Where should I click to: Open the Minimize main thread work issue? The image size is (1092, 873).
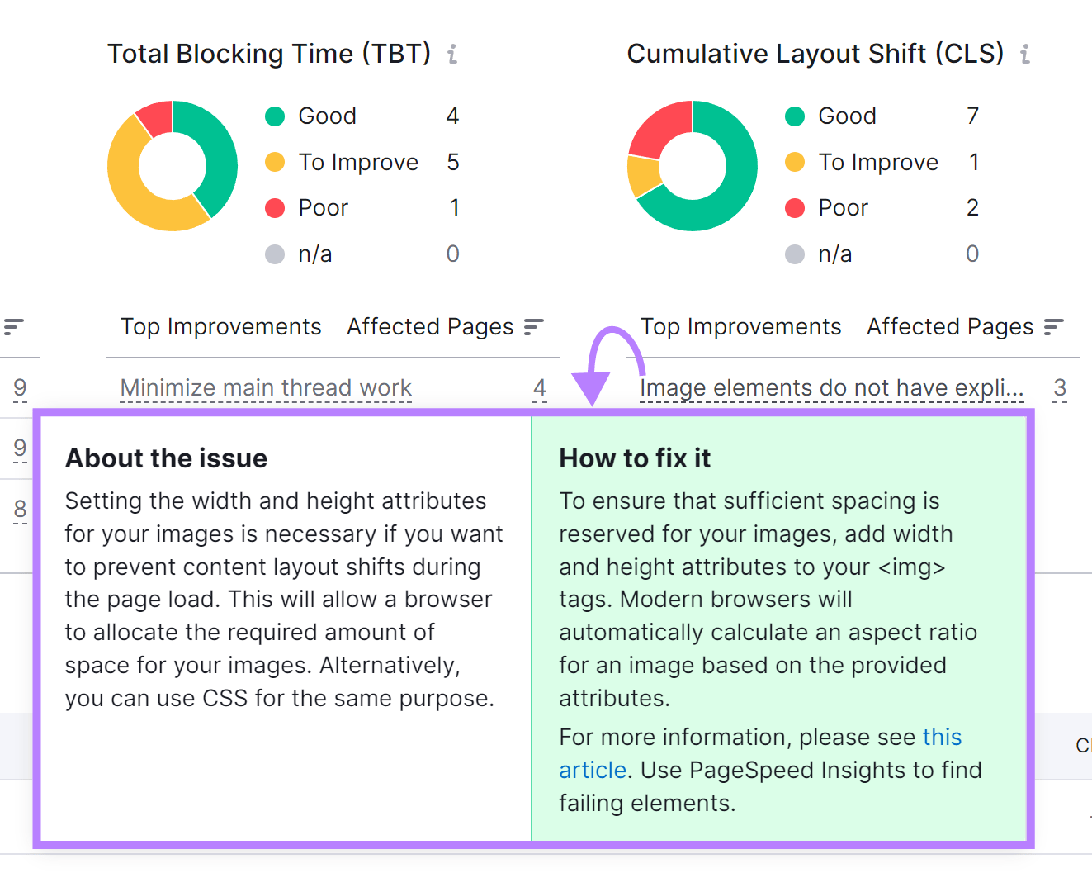[x=264, y=387]
